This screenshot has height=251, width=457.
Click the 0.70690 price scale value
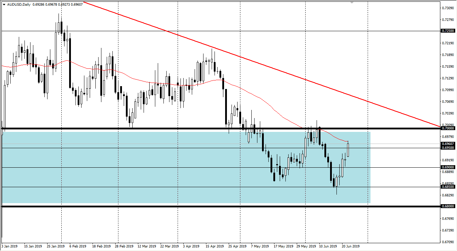pos(448,101)
